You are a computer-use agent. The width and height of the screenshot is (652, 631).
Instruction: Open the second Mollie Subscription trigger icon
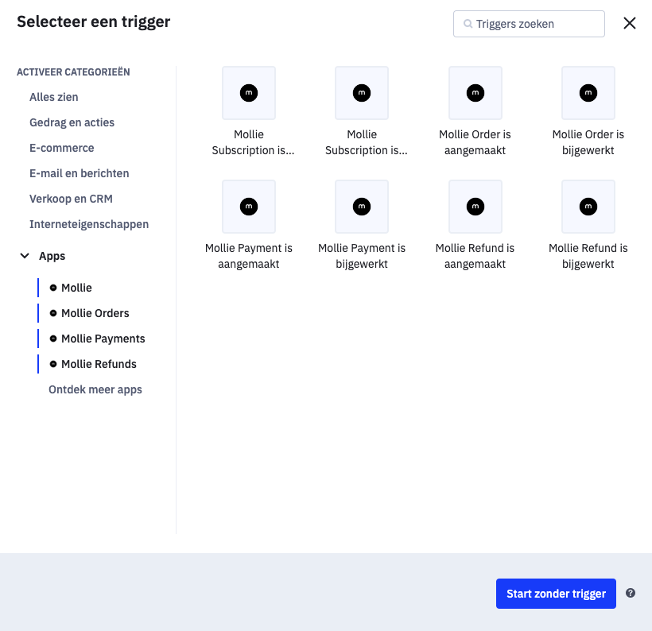pos(362,93)
